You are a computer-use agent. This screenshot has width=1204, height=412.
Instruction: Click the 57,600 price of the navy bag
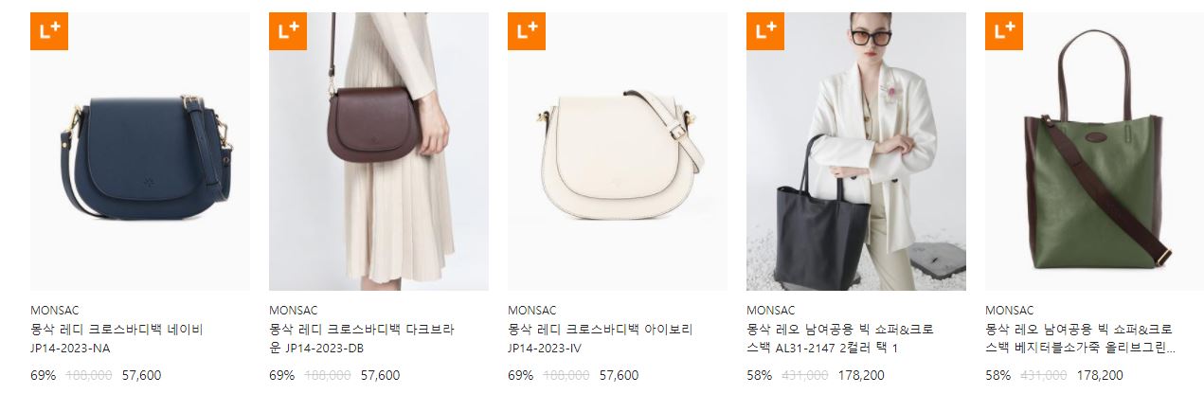click(x=142, y=375)
